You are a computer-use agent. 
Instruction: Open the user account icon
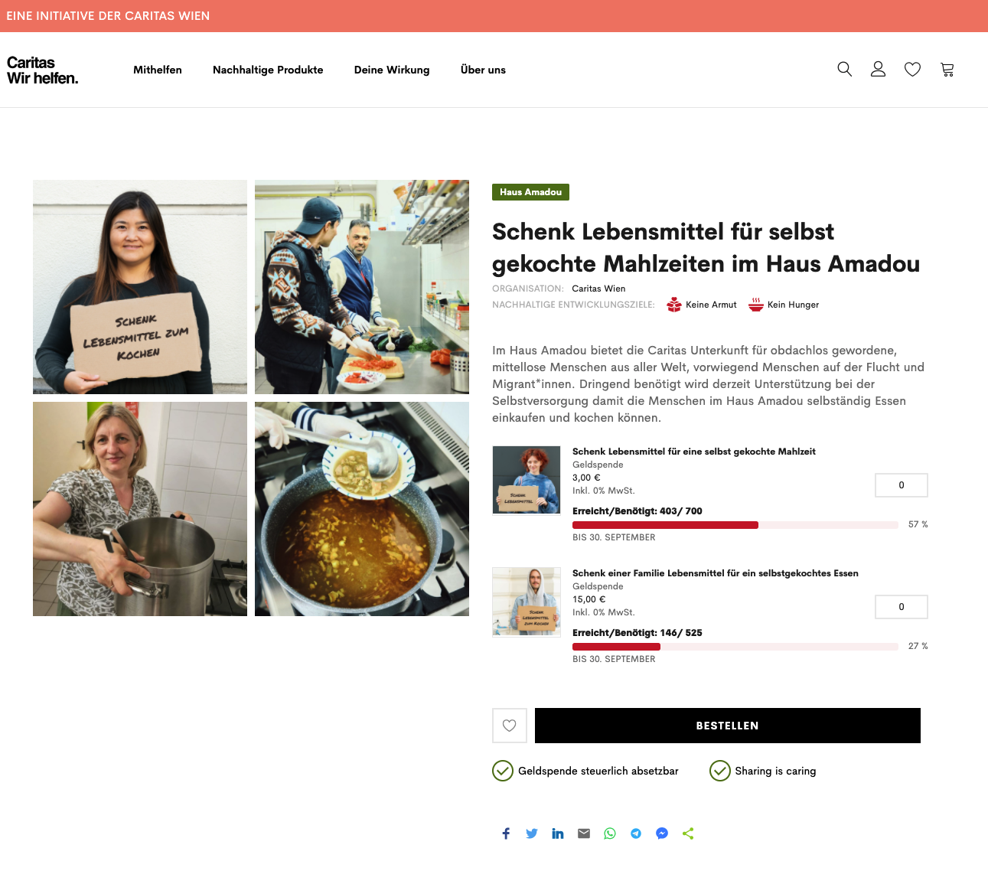point(878,69)
